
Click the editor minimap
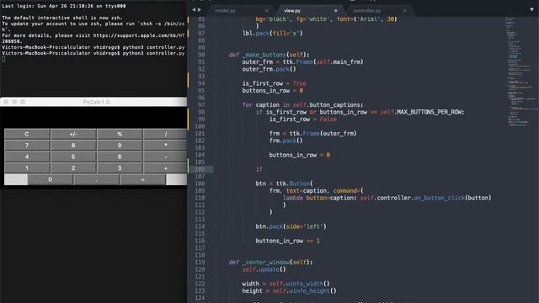pos(520,72)
